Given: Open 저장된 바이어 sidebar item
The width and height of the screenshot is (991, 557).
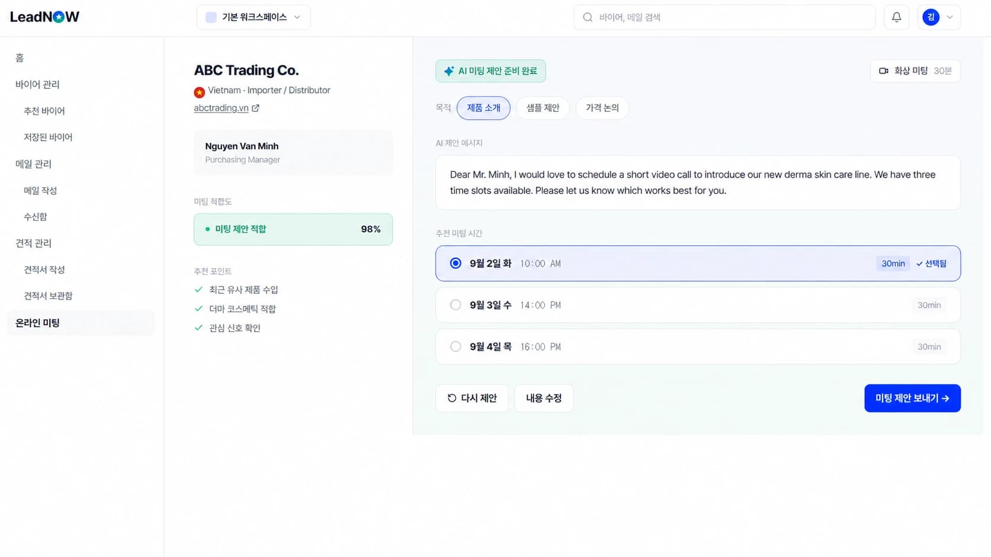Looking at the screenshot, I should [48, 137].
